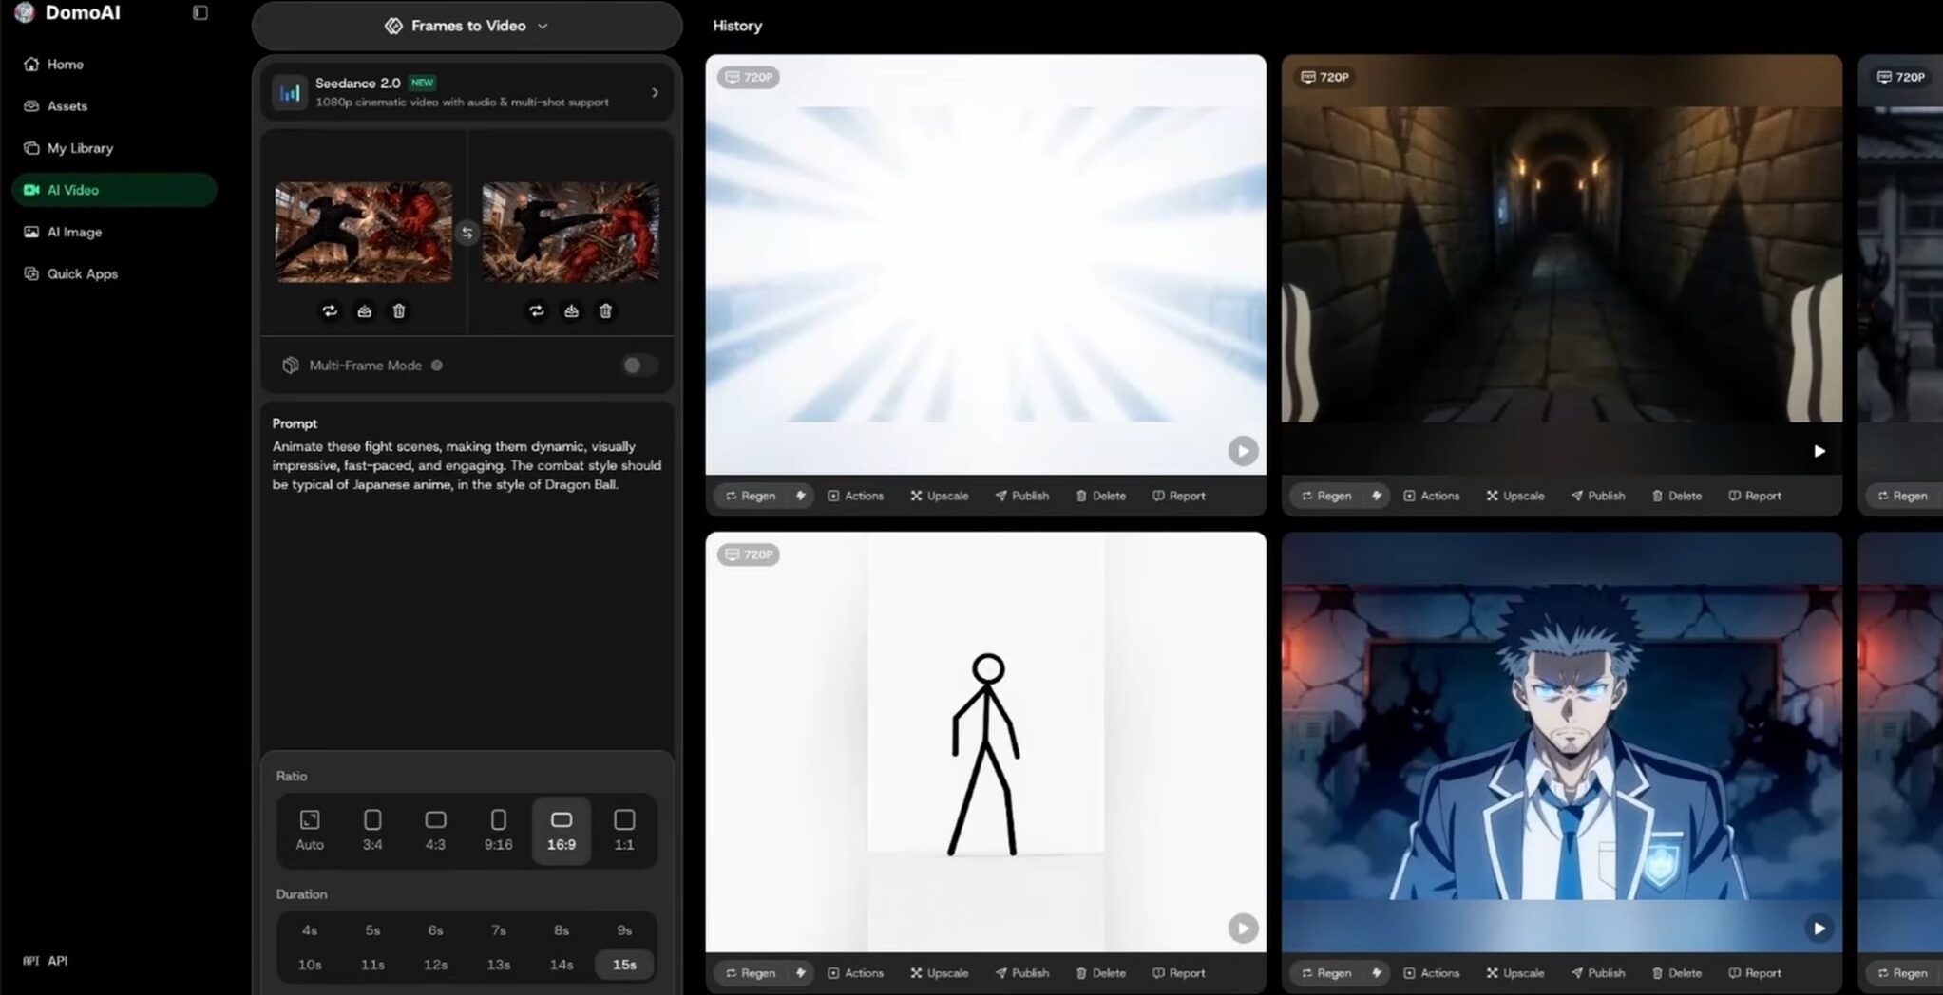
Task: Upscale the white light burst video
Action: pyautogui.click(x=939, y=496)
